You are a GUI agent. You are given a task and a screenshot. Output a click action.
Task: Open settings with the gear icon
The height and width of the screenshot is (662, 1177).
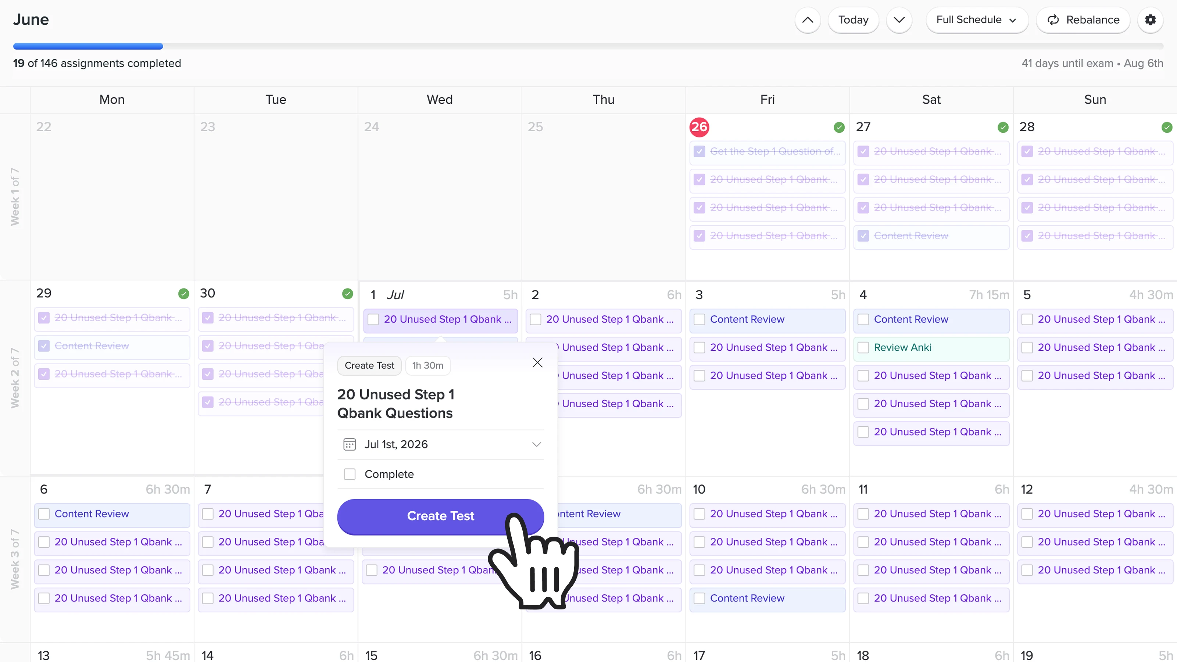(1150, 19)
